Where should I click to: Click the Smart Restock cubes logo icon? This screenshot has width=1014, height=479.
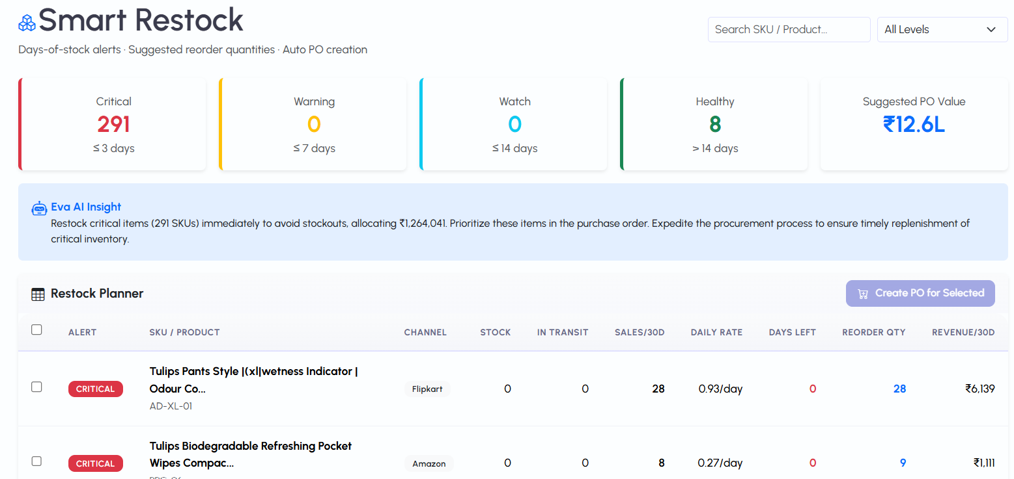point(27,23)
